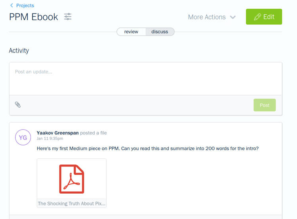The width and height of the screenshot is (297, 219).
Task: Click the YG avatar circle
Action: (x=23, y=137)
